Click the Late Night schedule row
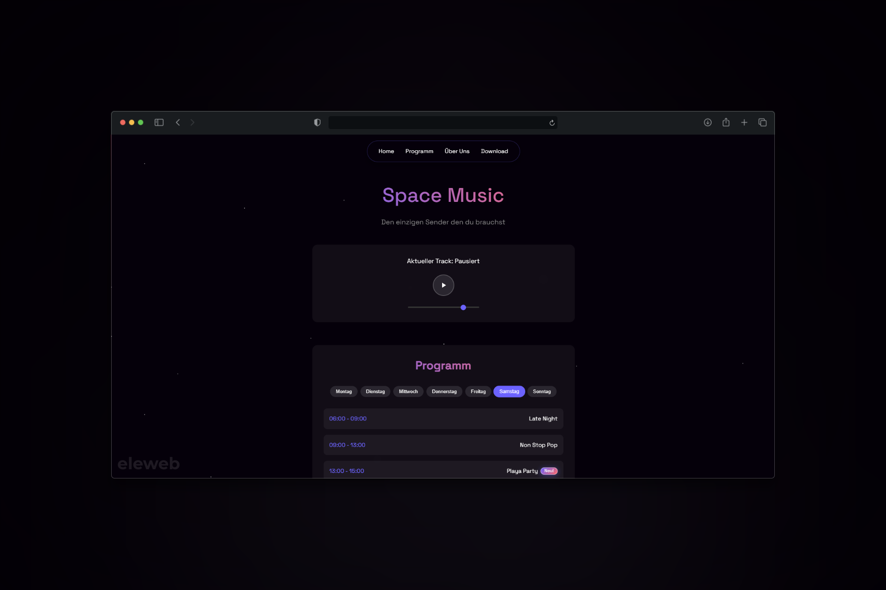Screen dimensions: 886x590 (443, 419)
